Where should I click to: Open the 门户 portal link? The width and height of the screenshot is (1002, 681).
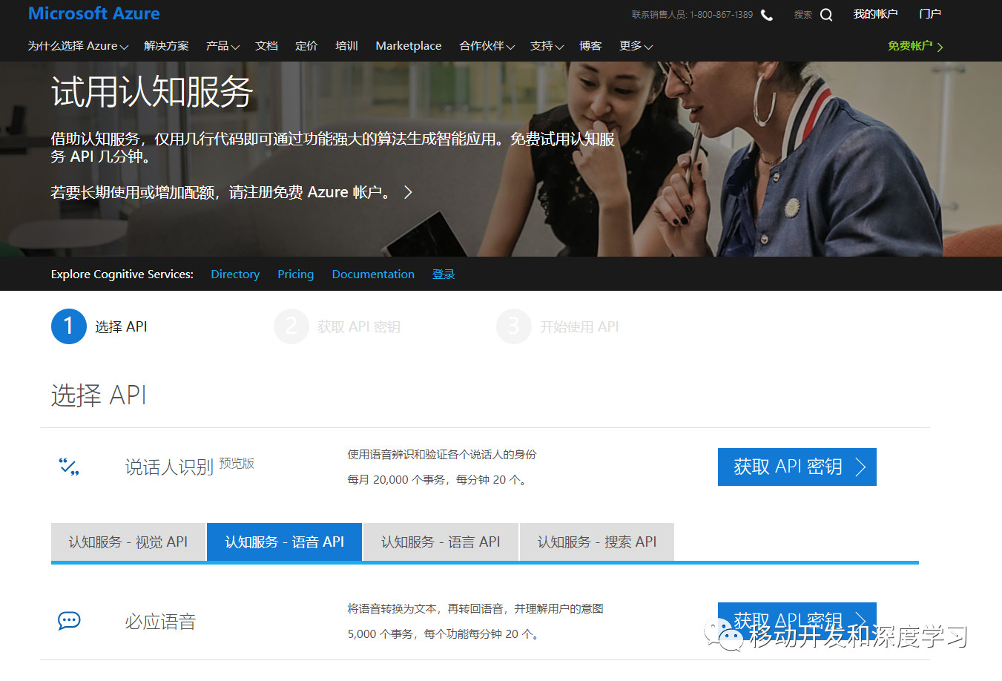click(x=930, y=14)
